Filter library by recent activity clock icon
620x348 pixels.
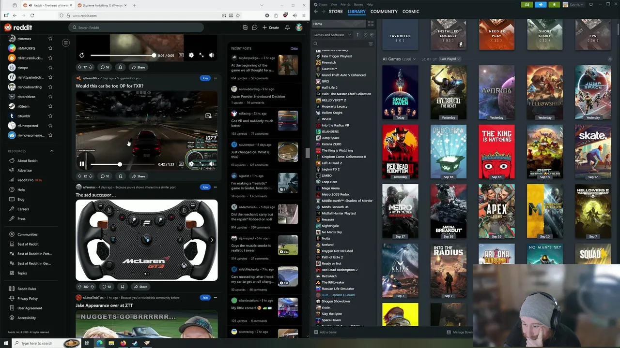(x=365, y=35)
